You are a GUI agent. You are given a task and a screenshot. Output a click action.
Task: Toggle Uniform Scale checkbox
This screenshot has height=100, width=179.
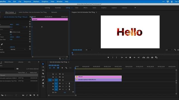tap(11, 32)
